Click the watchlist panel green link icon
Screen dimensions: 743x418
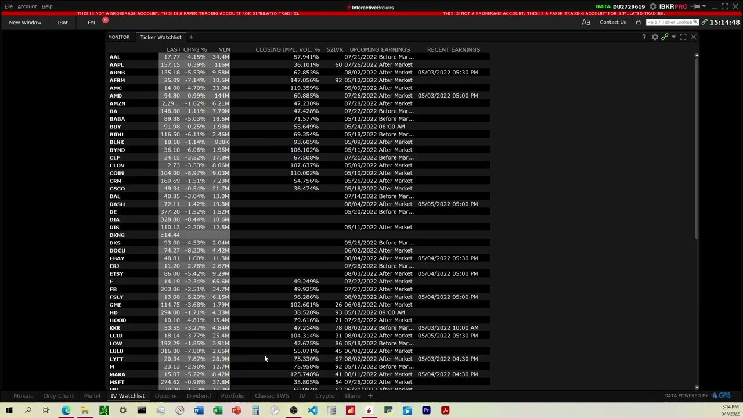pos(665,37)
